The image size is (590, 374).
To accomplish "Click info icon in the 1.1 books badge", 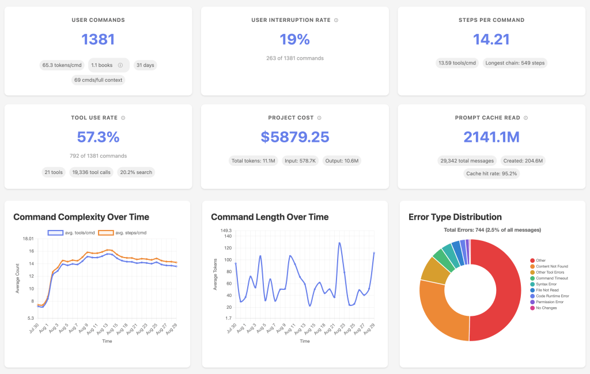I will tap(120, 65).
